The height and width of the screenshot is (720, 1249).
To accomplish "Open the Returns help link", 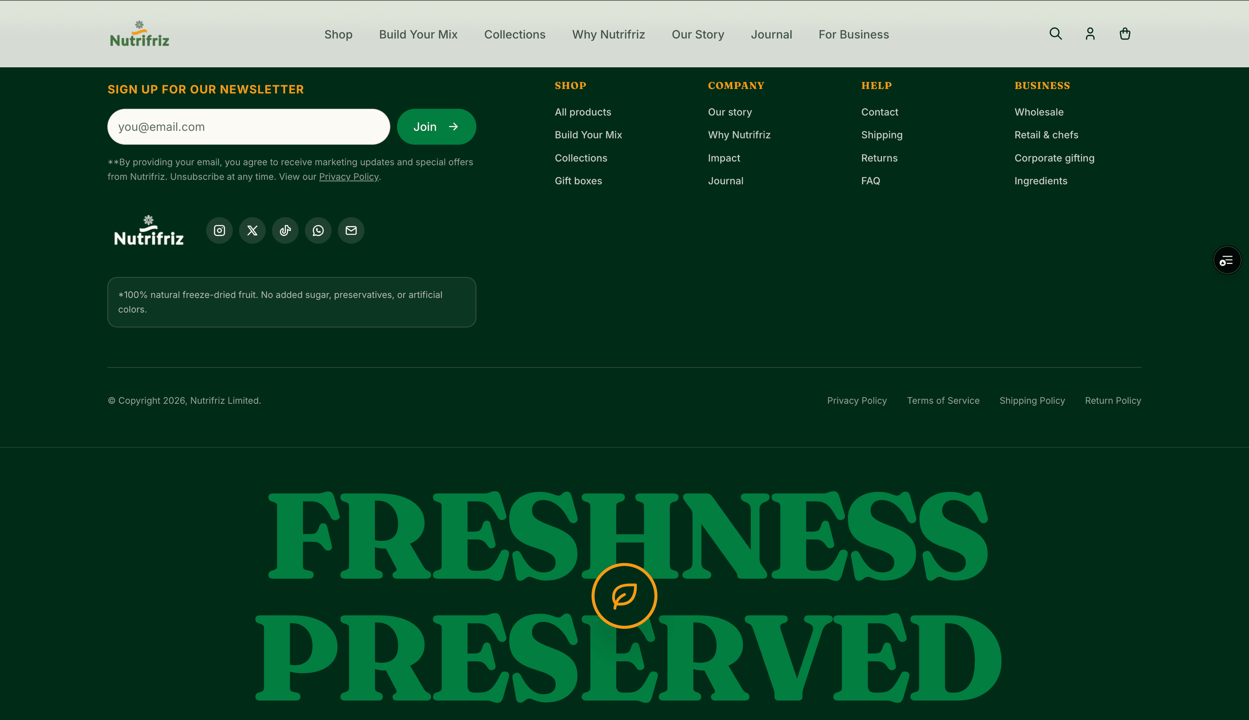I will tap(879, 158).
